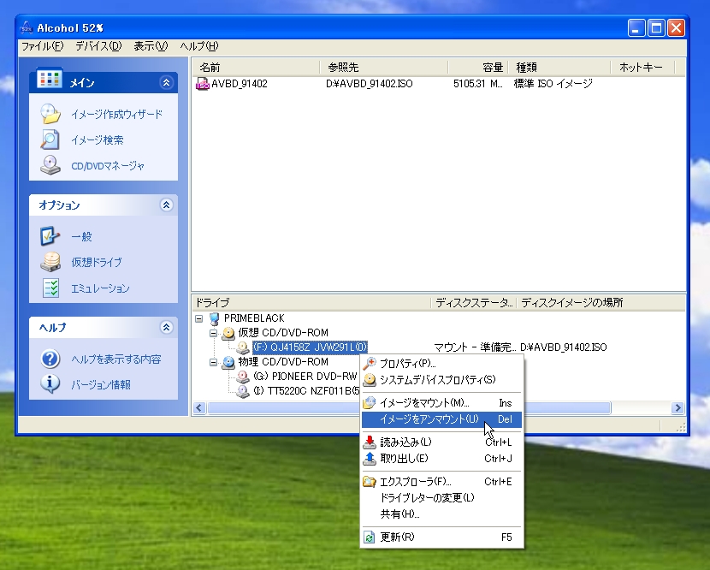Collapse the オプション panel

166,205
